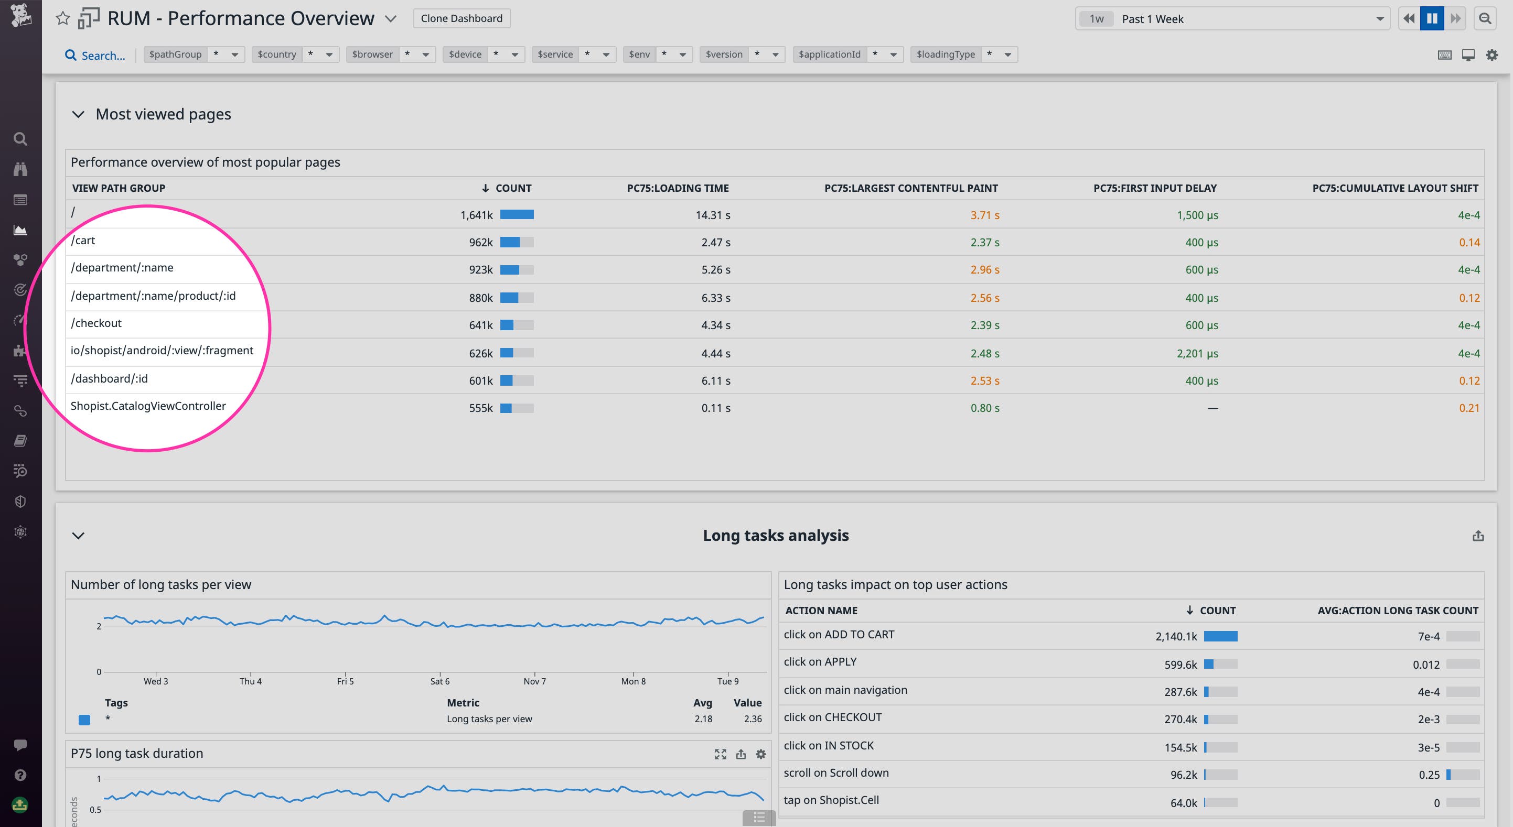Open the Datadog search panel in sidebar
Screen dimensions: 1513x827
point(20,139)
